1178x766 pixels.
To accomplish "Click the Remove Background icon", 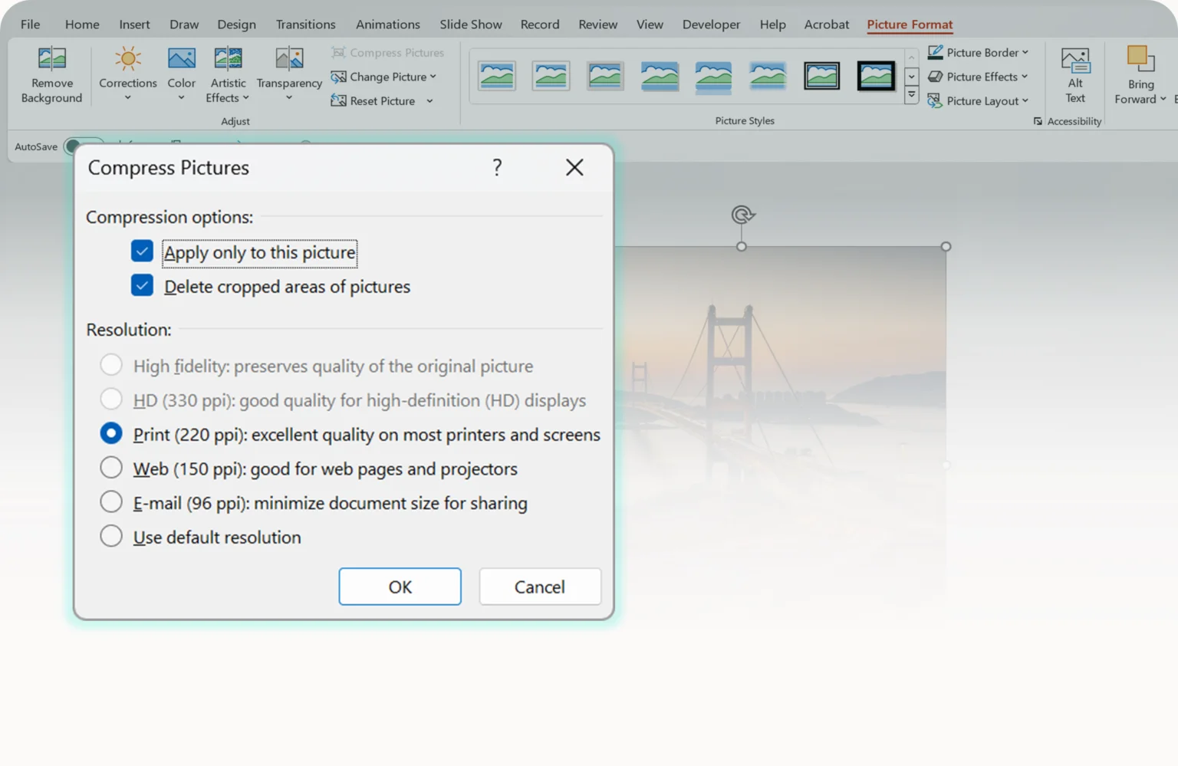I will point(52,58).
